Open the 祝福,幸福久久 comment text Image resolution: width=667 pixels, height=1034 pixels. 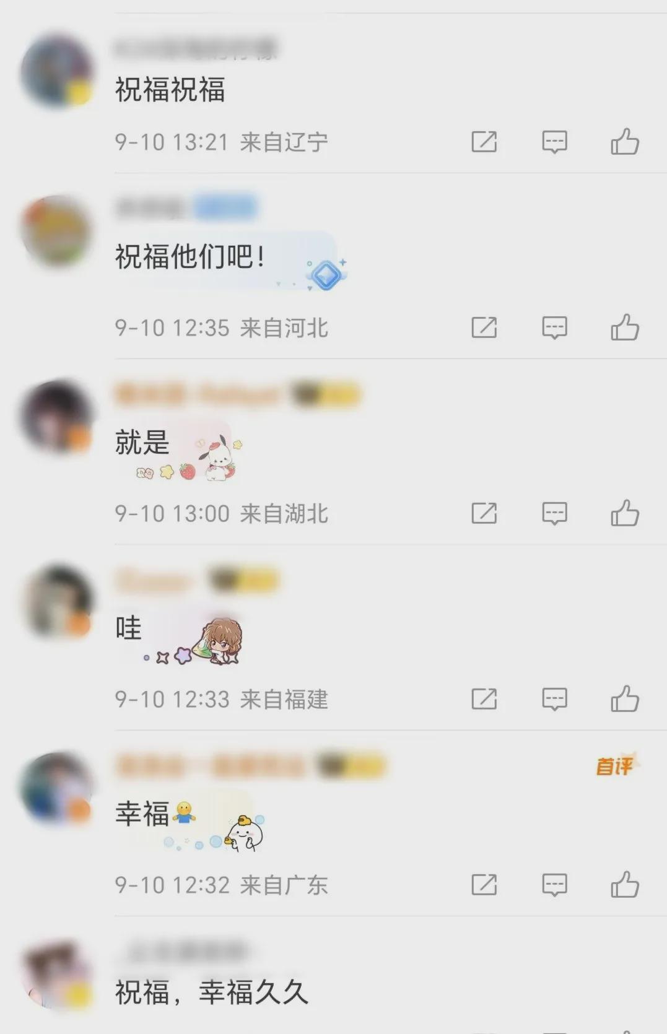(x=211, y=992)
